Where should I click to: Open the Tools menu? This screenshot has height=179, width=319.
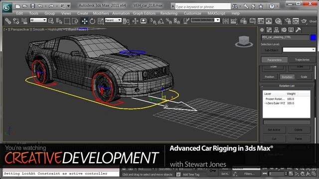(33, 13)
